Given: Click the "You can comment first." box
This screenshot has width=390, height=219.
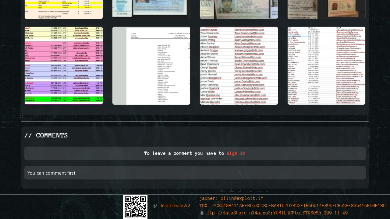Looking at the screenshot, I should [x=195, y=173].
